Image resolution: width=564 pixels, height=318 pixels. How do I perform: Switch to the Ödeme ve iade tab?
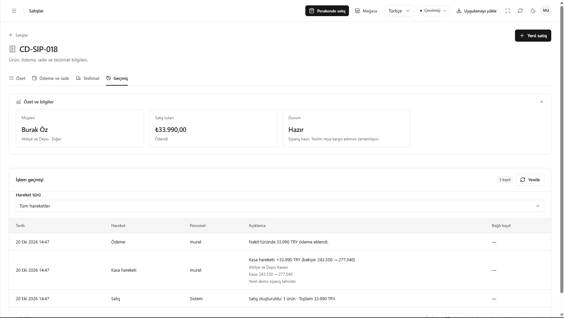(x=51, y=78)
